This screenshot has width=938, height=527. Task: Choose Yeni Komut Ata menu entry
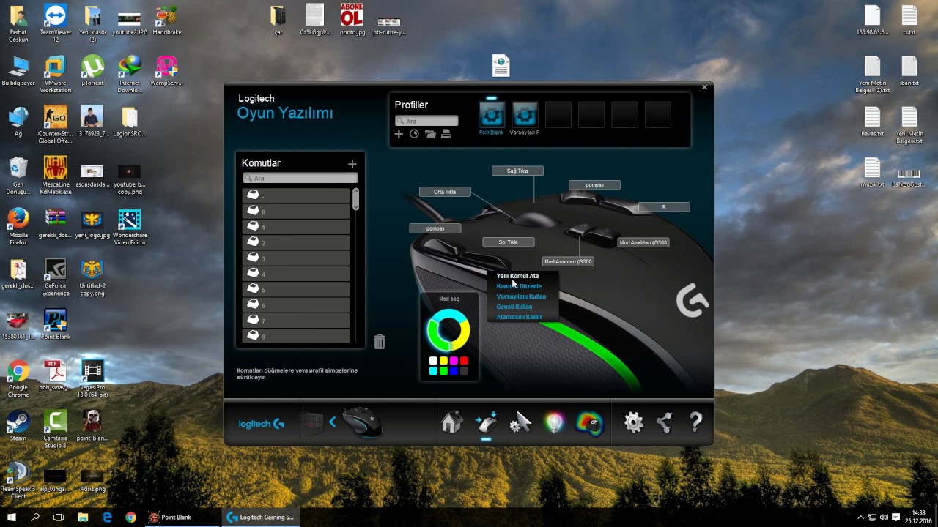[517, 276]
